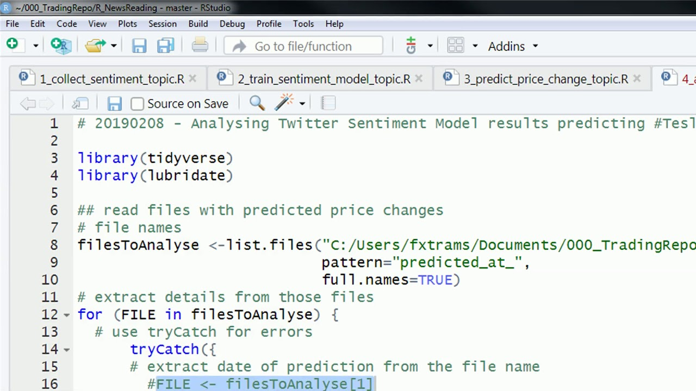Click the "# file names" comment

pyautogui.click(x=129, y=228)
